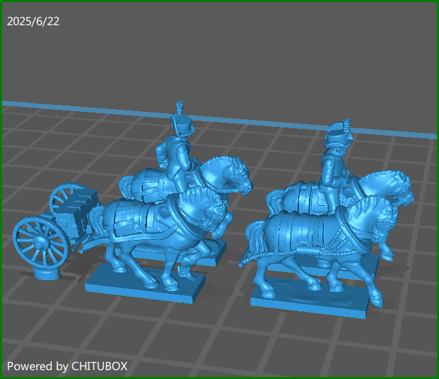Image resolution: width=439 pixels, height=379 pixels.
Task: Click the Powered by CHITUBOX watermark
Action: tap(67, 366)
